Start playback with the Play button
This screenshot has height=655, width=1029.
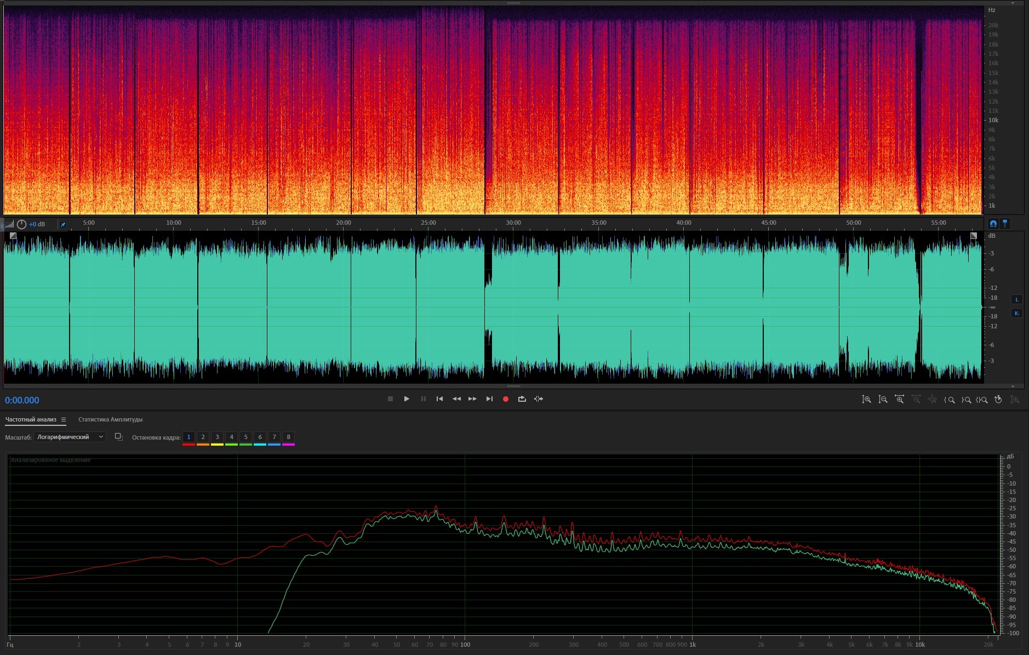point(407,399)
